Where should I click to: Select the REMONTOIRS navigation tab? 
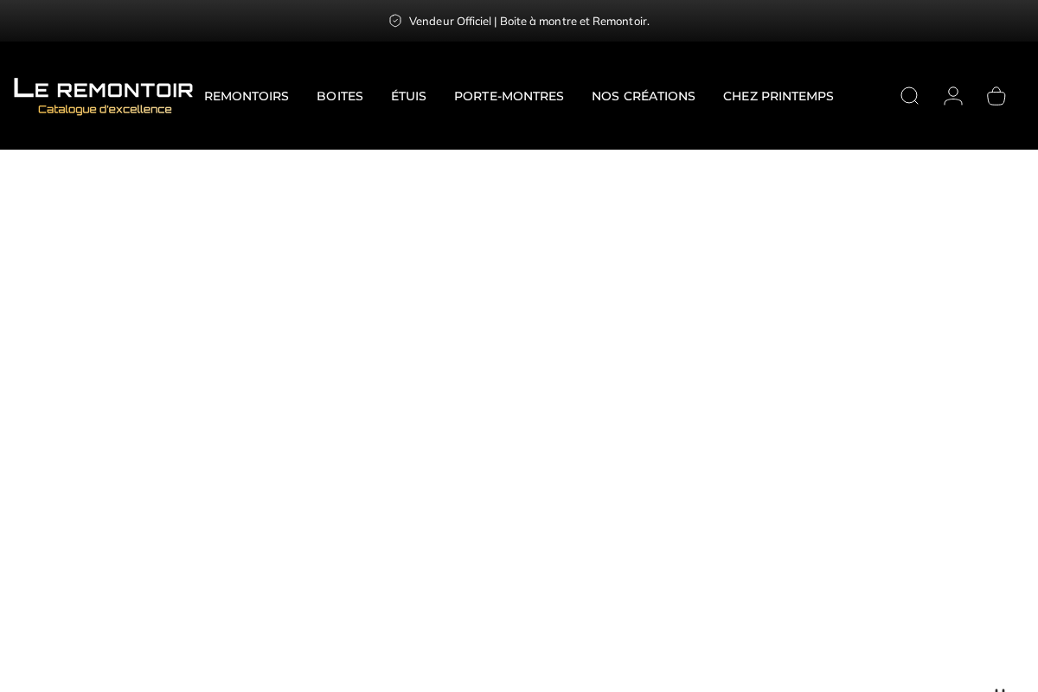coord(246,96)
